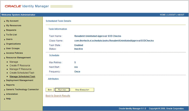Go to HOME in header

(163, 15)
